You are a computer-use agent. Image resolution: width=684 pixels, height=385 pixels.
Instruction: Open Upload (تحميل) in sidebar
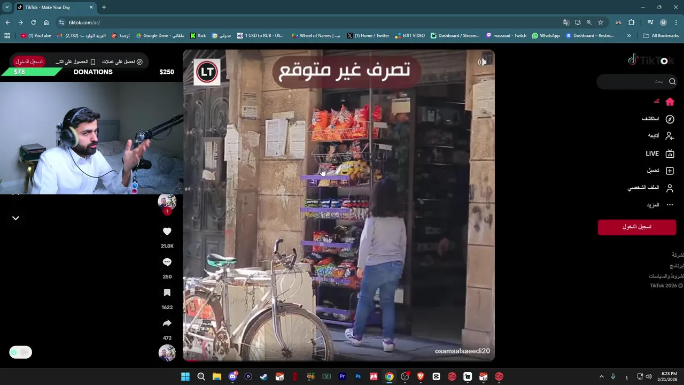point(660,171)
